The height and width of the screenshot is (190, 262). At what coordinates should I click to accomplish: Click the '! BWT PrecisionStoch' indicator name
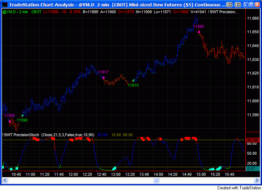click(21, 135)
